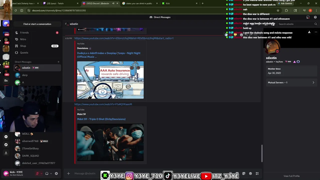Image resolution: width=320 pixels, height=180 pixels.
Task: Open the DudeyLo Night Night video title link
Action: (x=109, y=55)
